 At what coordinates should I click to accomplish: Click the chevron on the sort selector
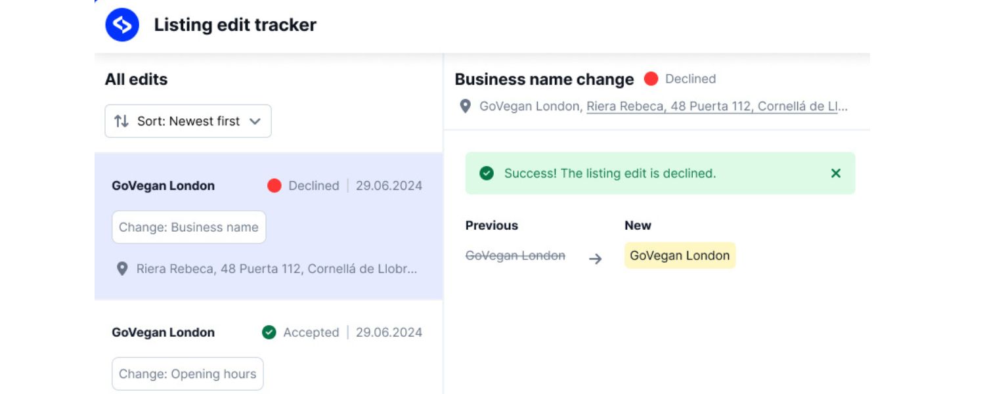pyautogui.click(x=256, y=121)
